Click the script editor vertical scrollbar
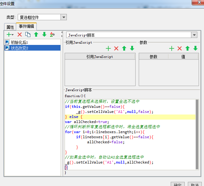 click(197, 134)
